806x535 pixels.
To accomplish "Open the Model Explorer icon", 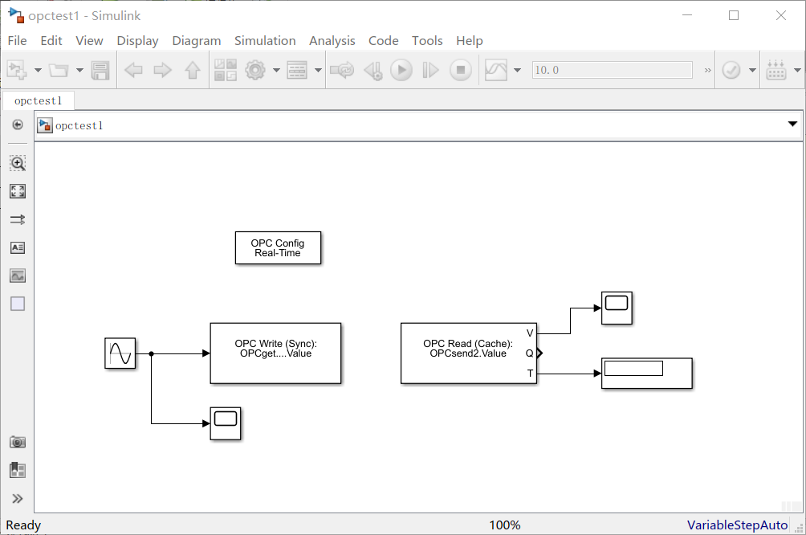I will tap(297, 70).
